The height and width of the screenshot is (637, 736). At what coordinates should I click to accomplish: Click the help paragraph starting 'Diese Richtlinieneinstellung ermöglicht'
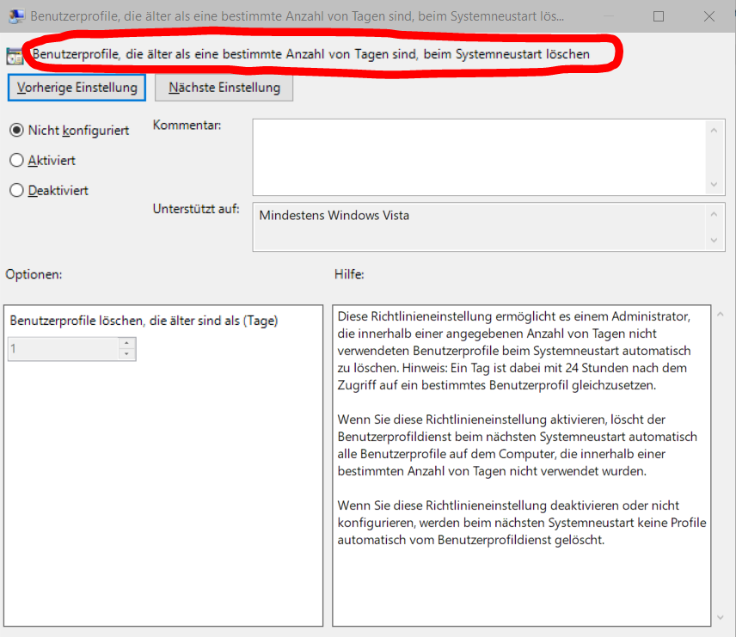[514, 351]
